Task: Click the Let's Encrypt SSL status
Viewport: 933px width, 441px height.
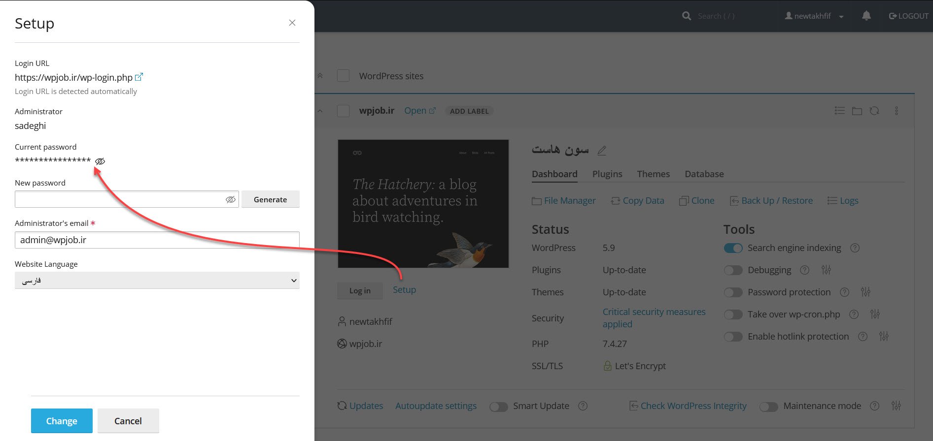Action: 634,366
